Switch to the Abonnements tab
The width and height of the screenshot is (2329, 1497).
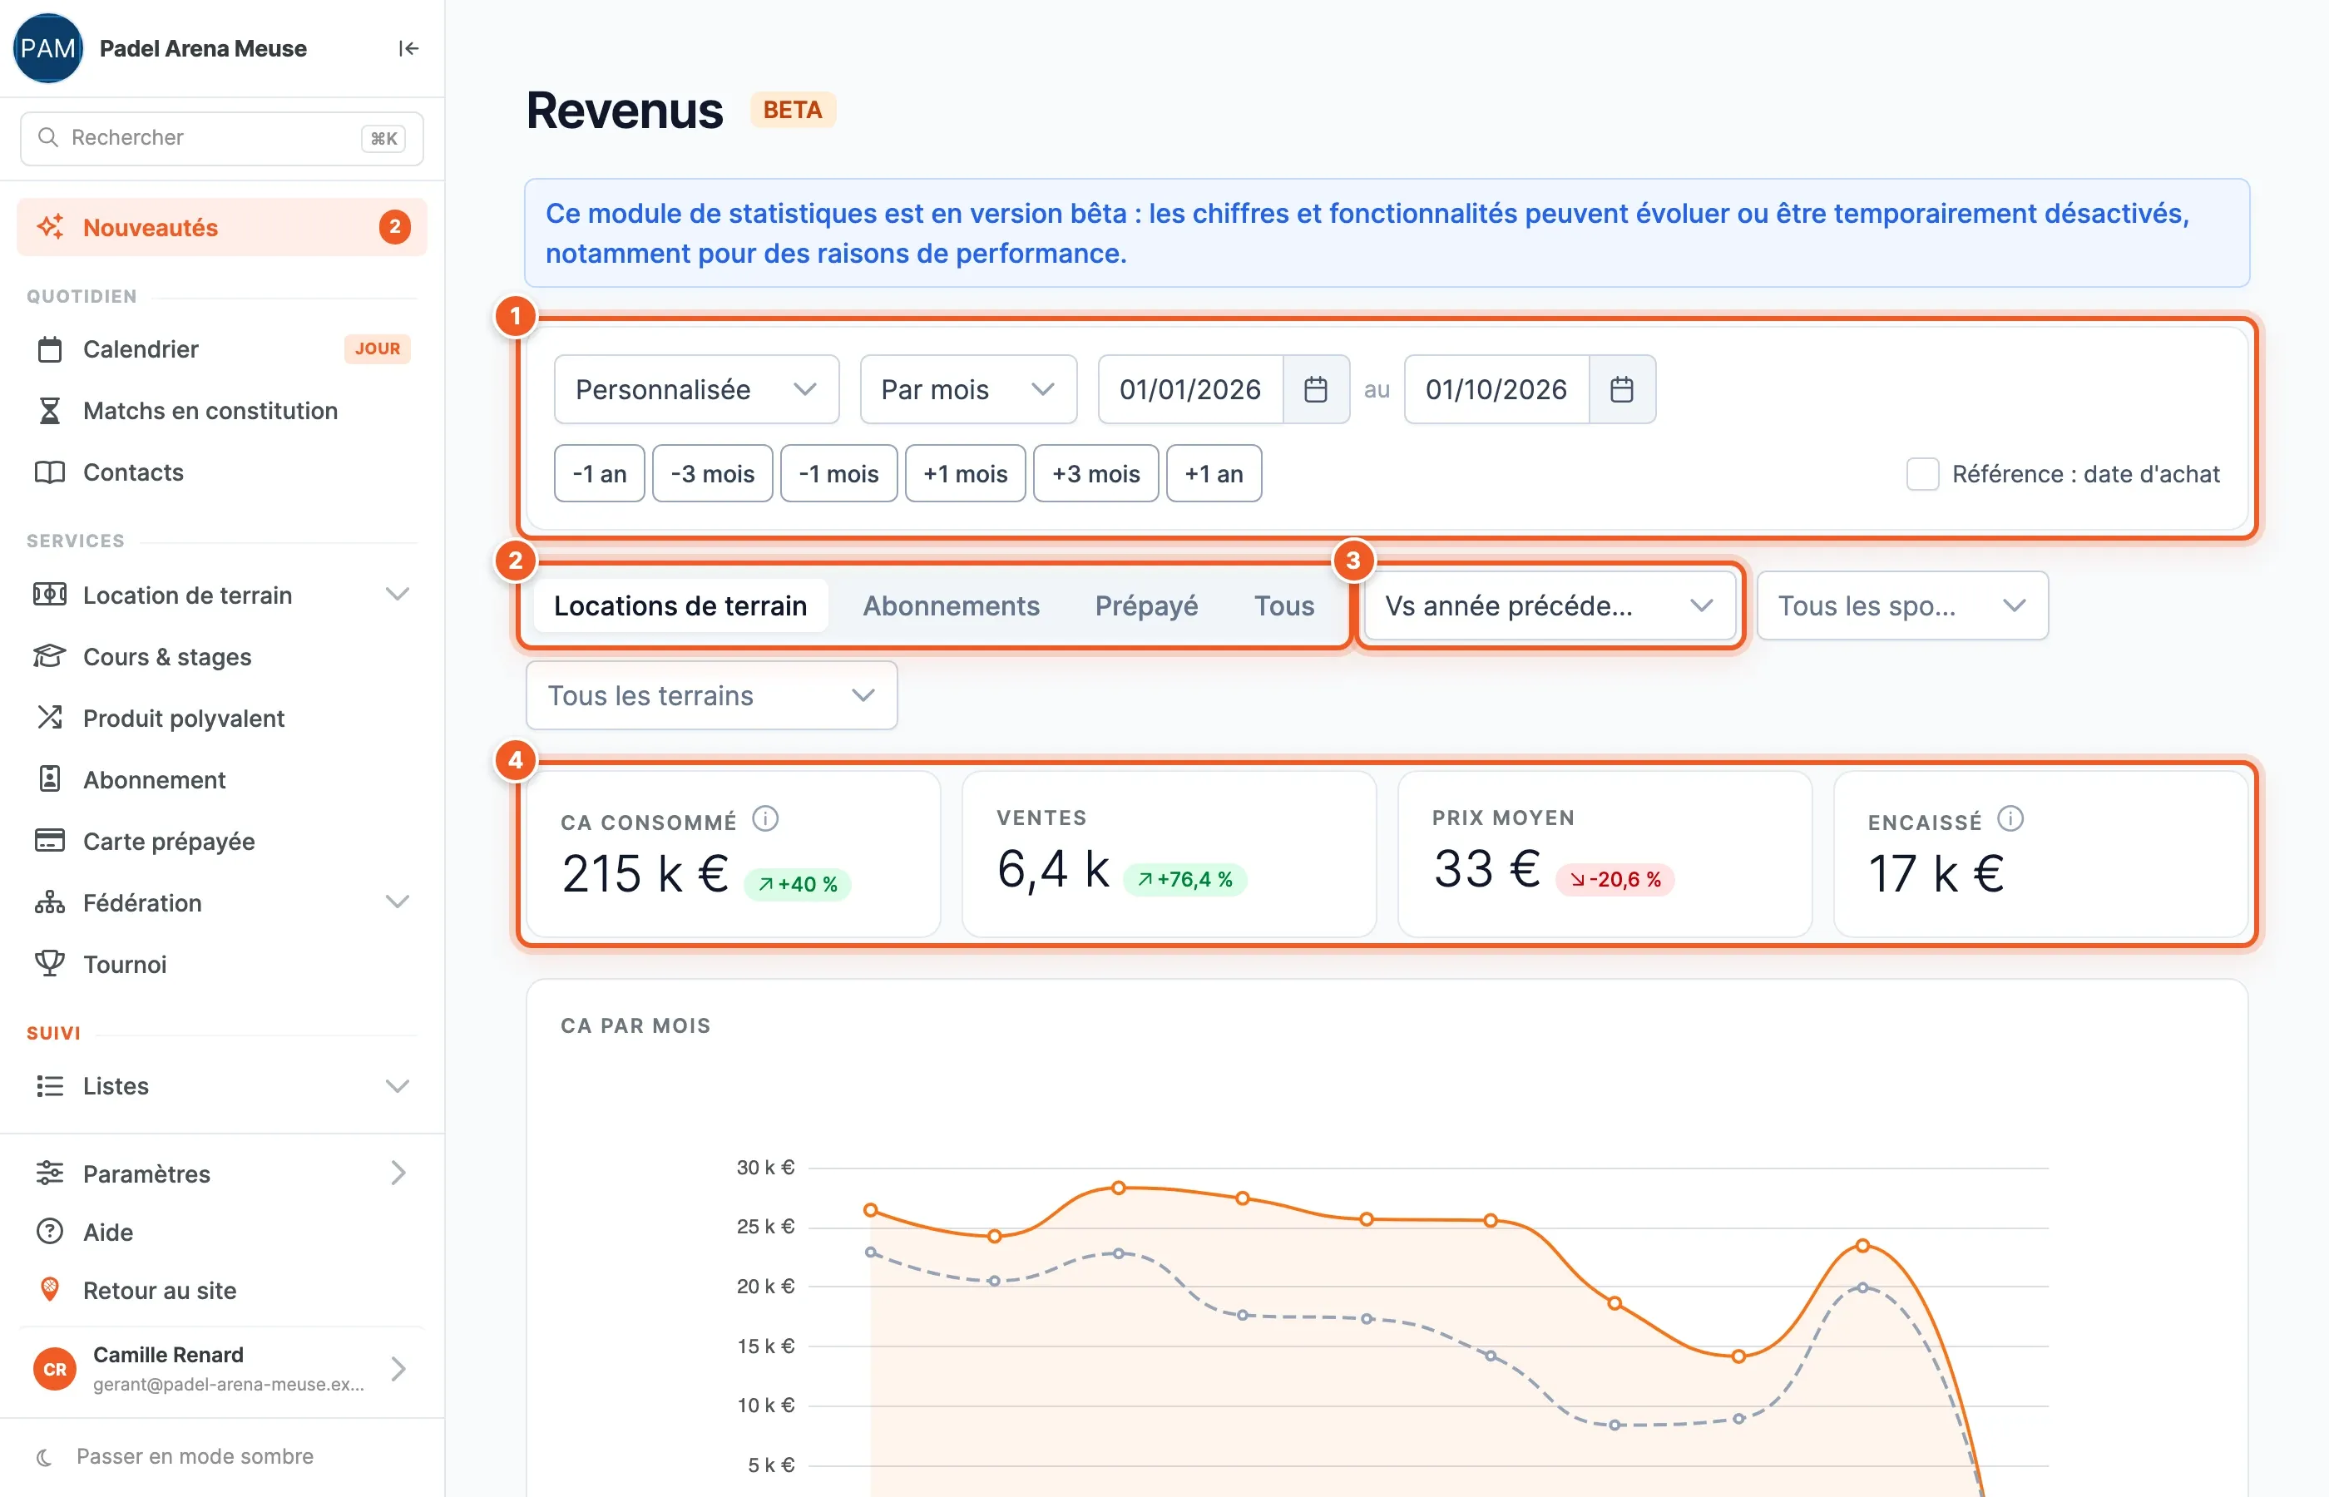point(951,605)
